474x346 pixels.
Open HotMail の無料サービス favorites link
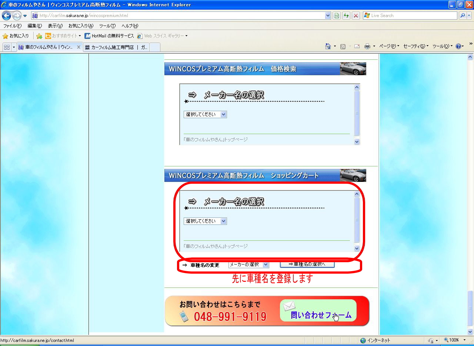point(109,36)
